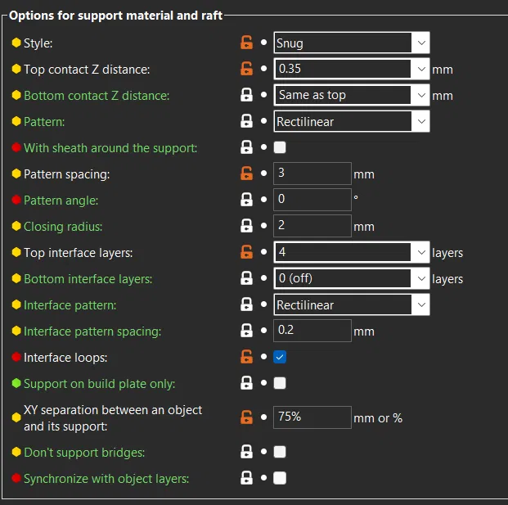Screen dimensions: 508x505
Task: Click the Synchronize with object layers label
Action: pos(106,478)
